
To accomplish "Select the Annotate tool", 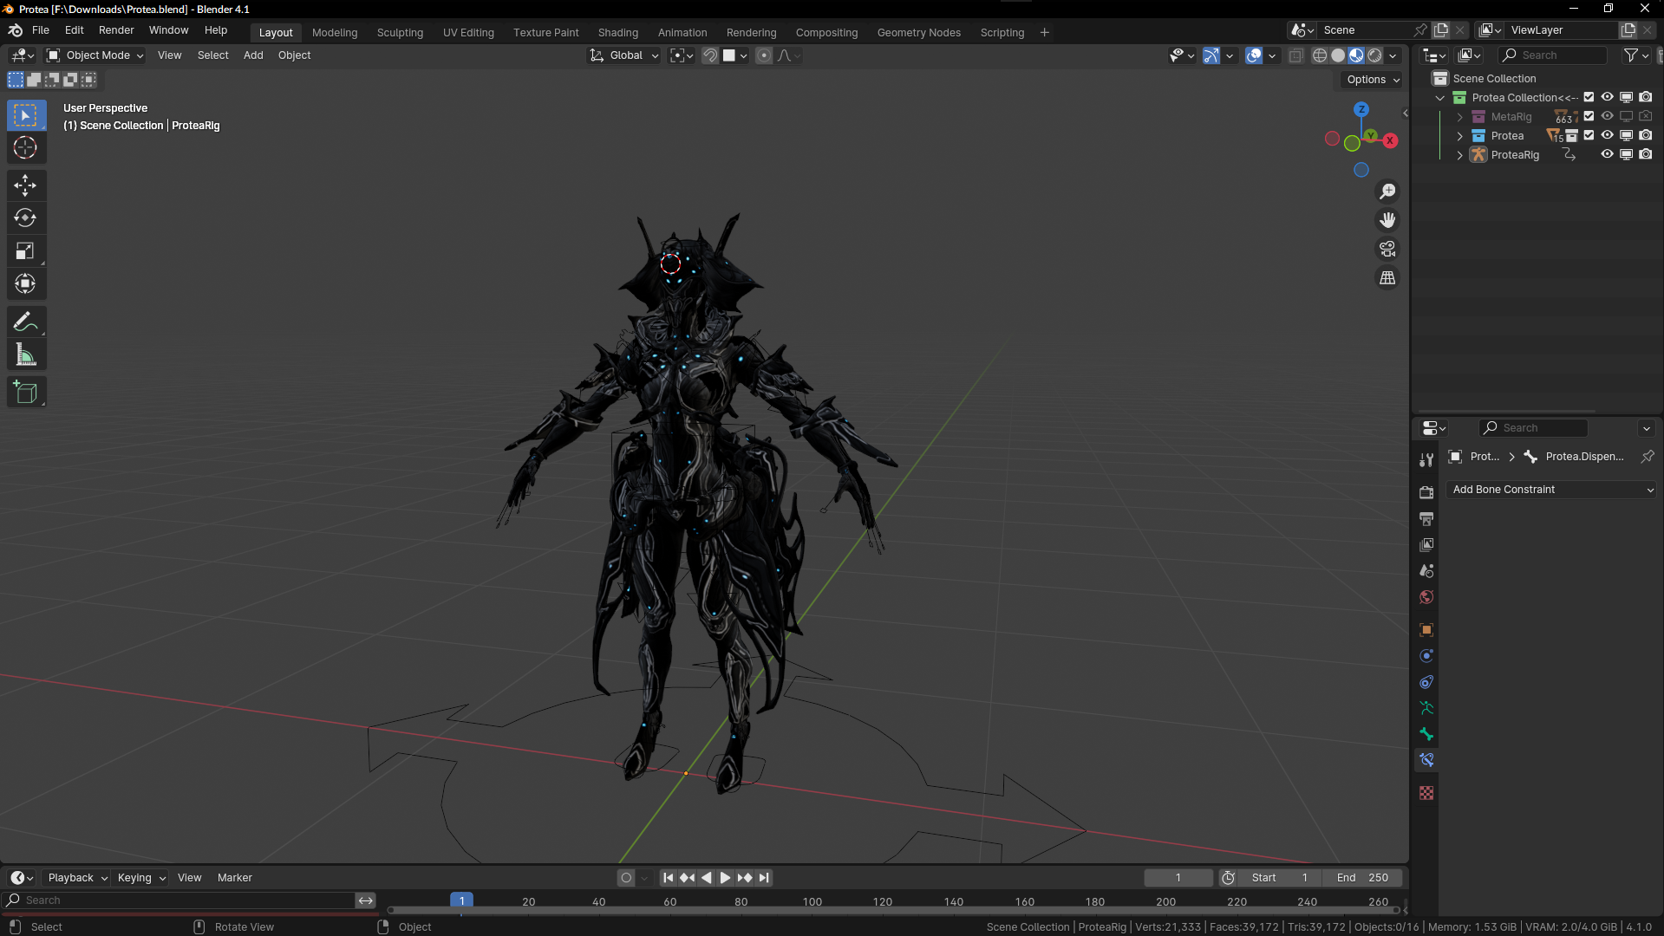I will click(x=25, y=322).
